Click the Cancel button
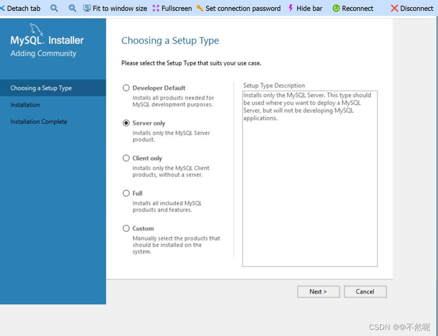 point(365,291)
